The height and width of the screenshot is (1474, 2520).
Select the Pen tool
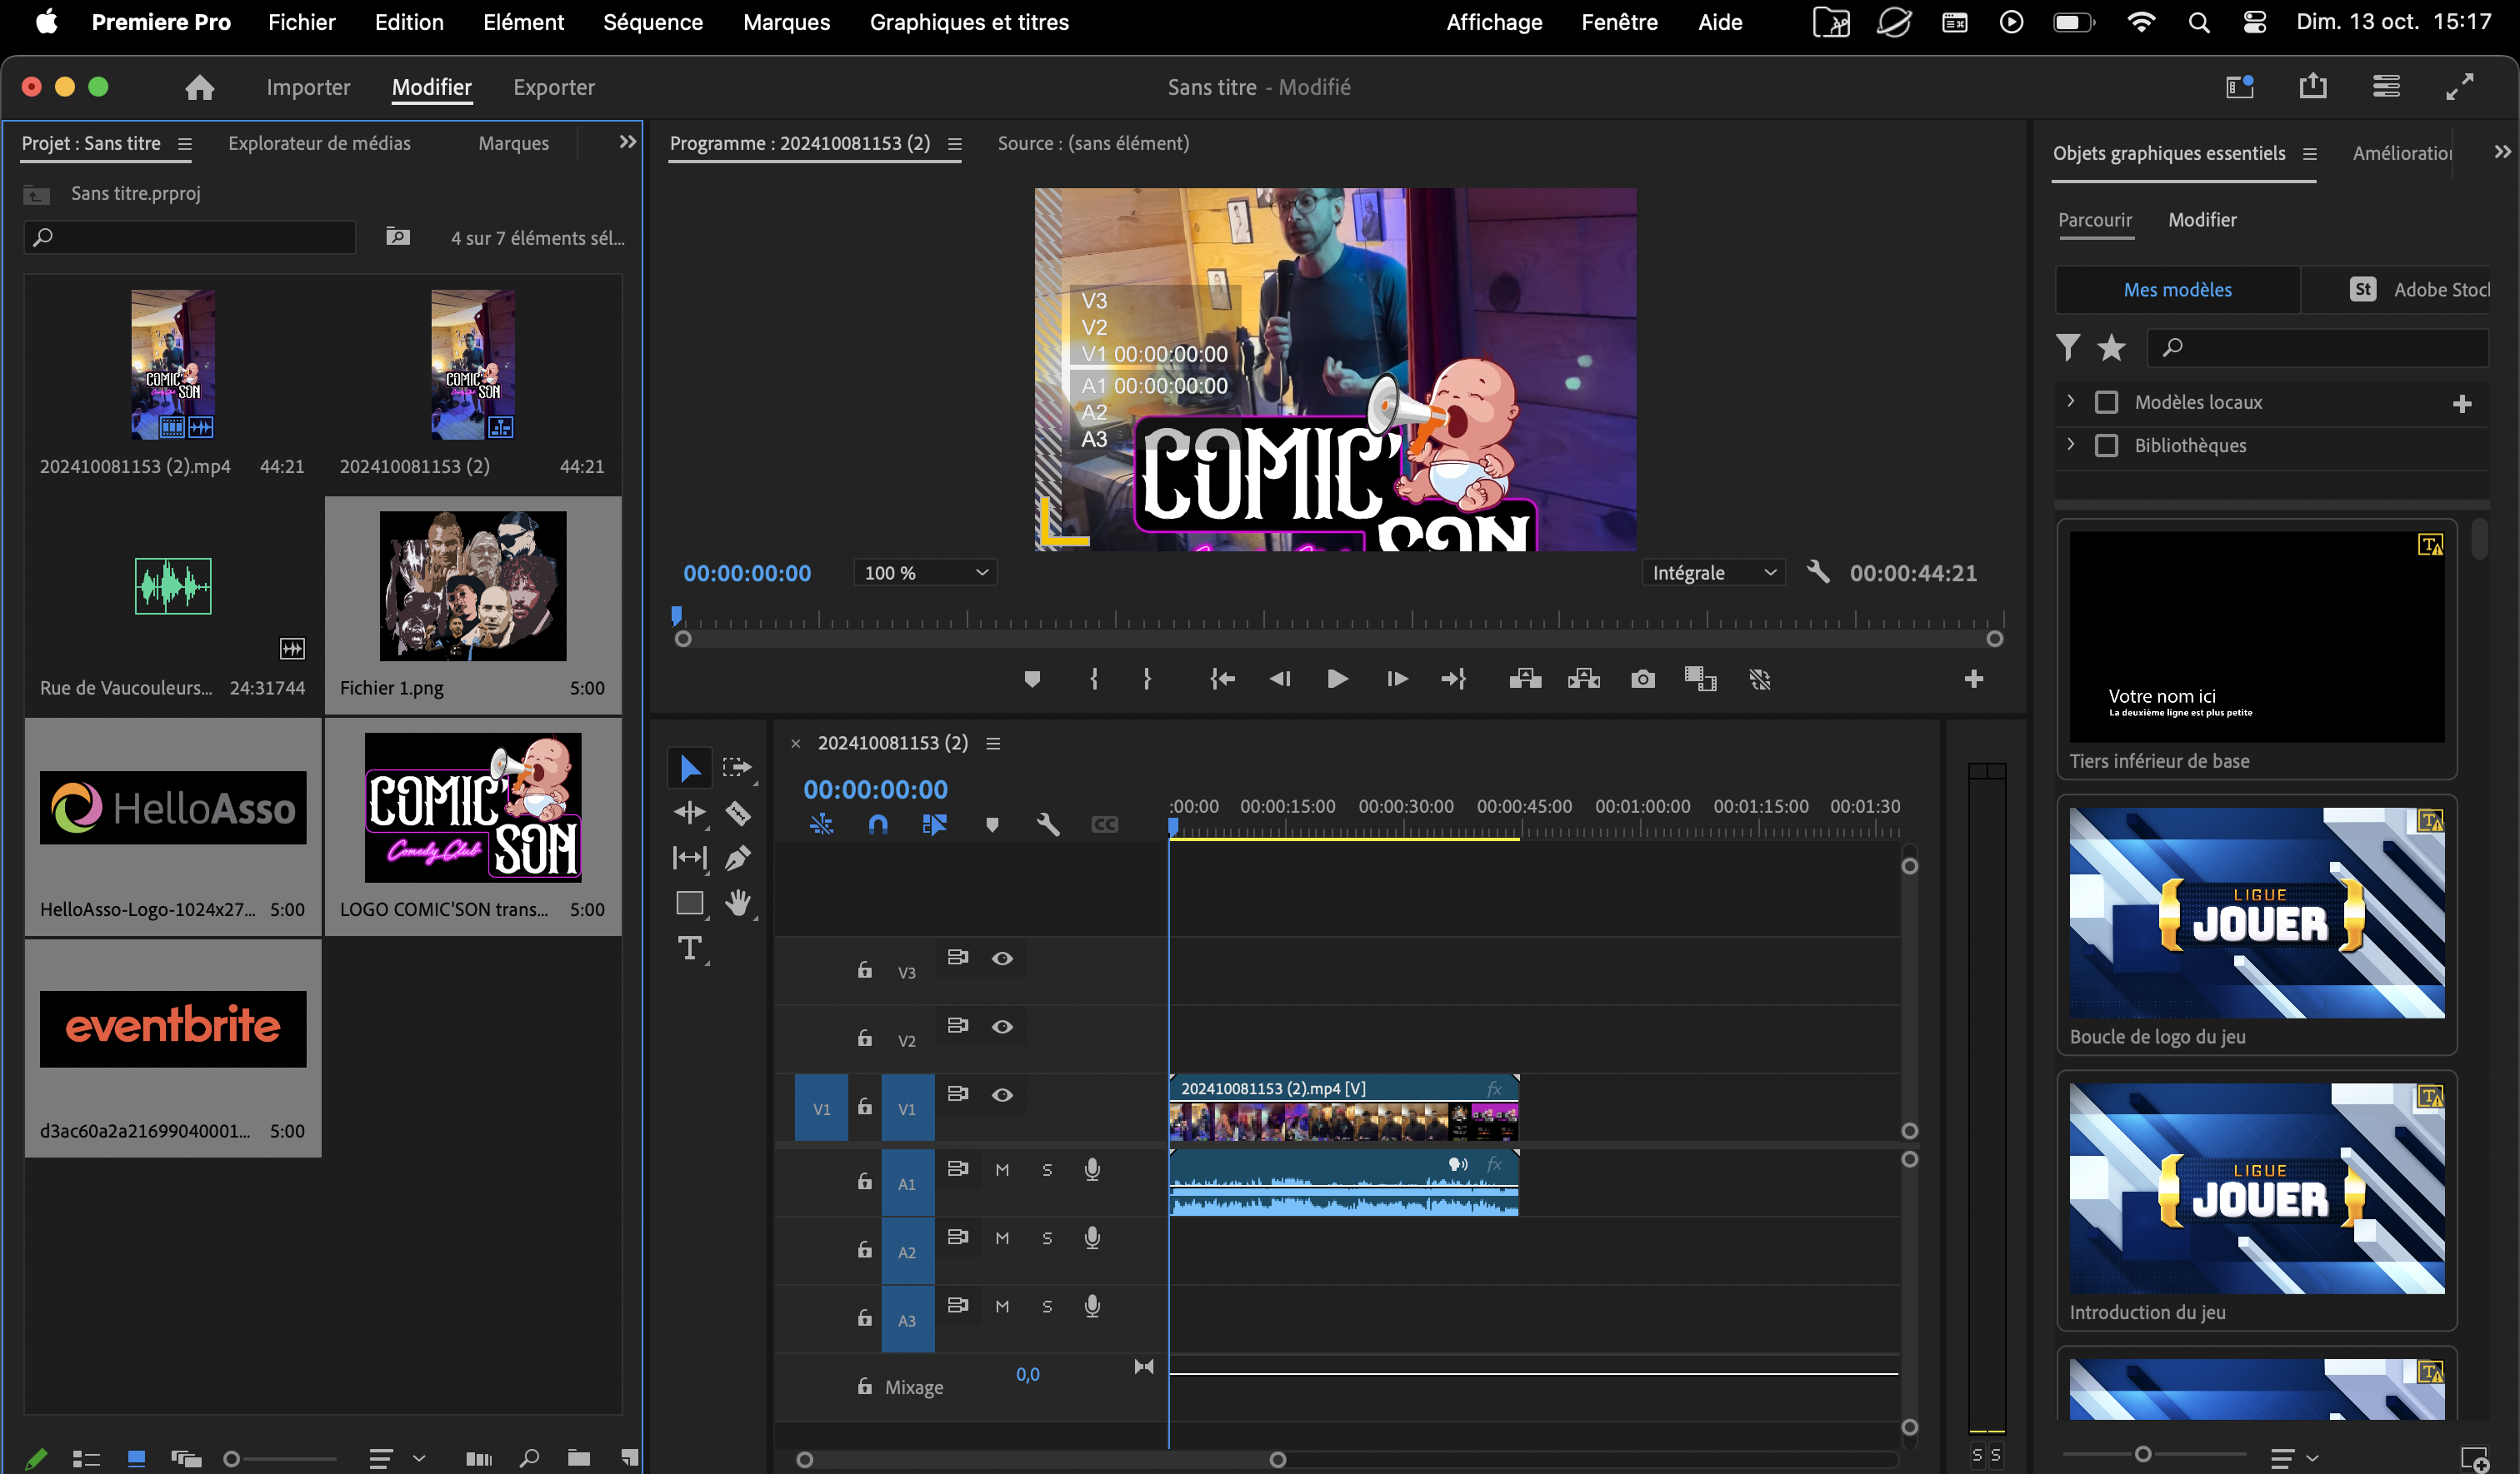click(x=738, y=858)
